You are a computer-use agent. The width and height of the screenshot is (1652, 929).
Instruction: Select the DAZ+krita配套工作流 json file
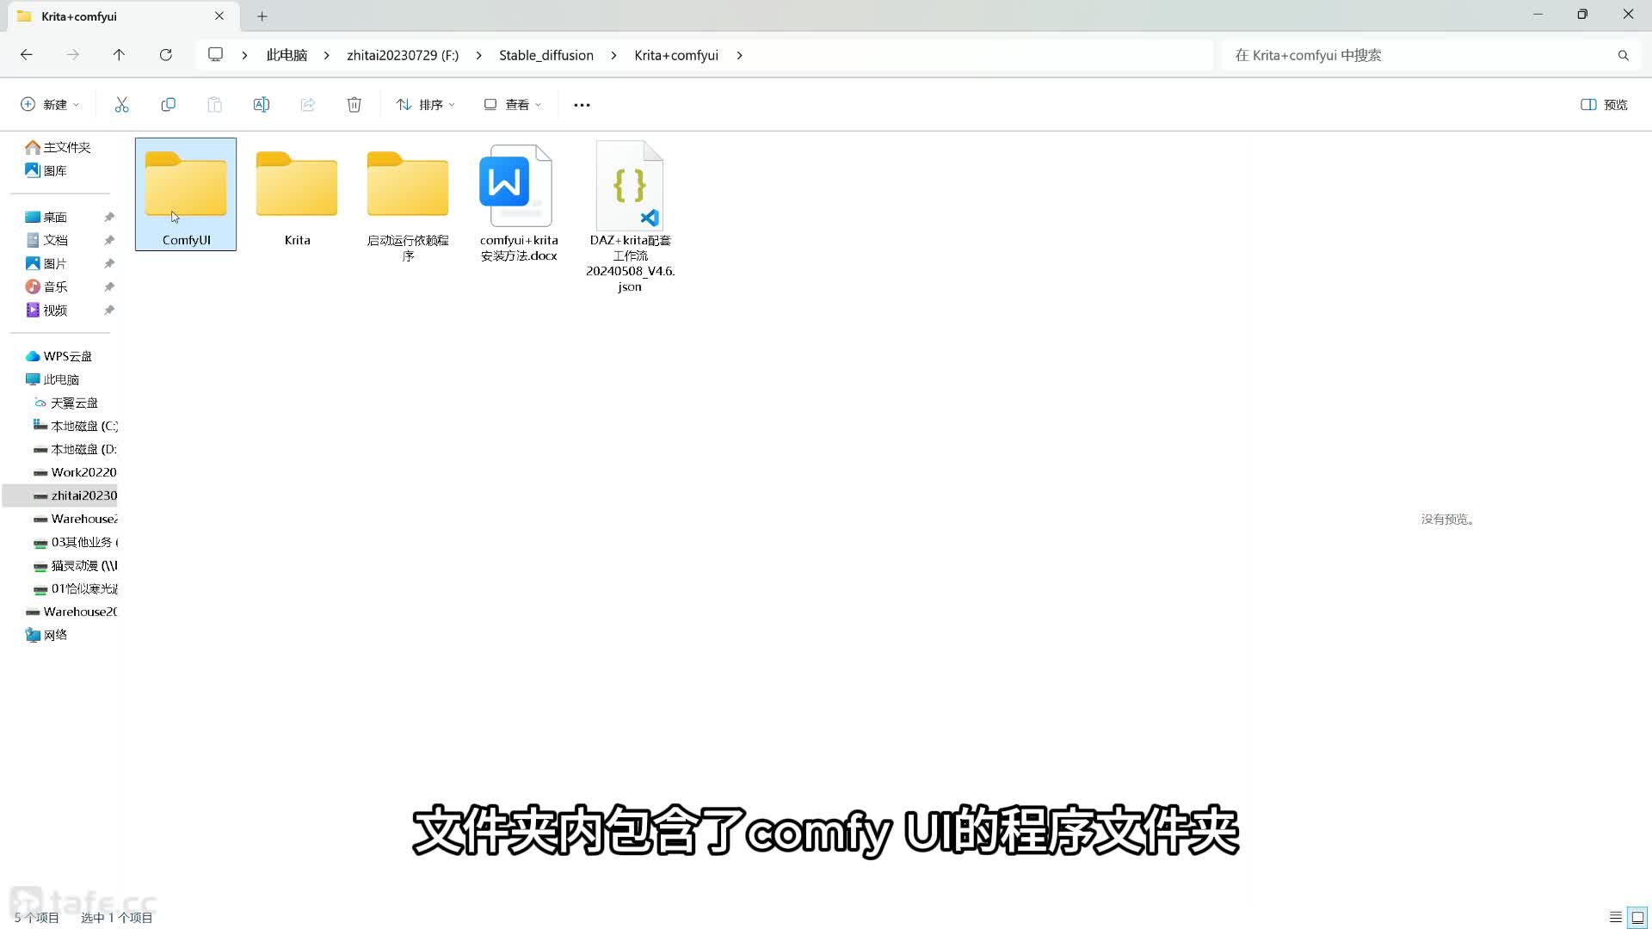(x=630, y=217)
